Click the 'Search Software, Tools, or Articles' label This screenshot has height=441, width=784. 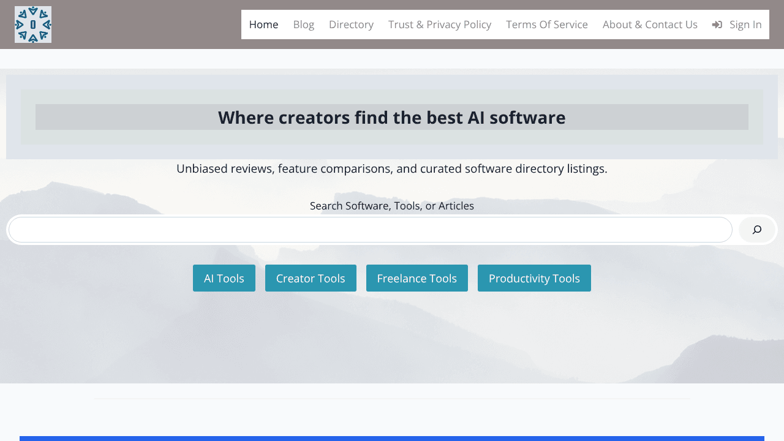point(392,206)
